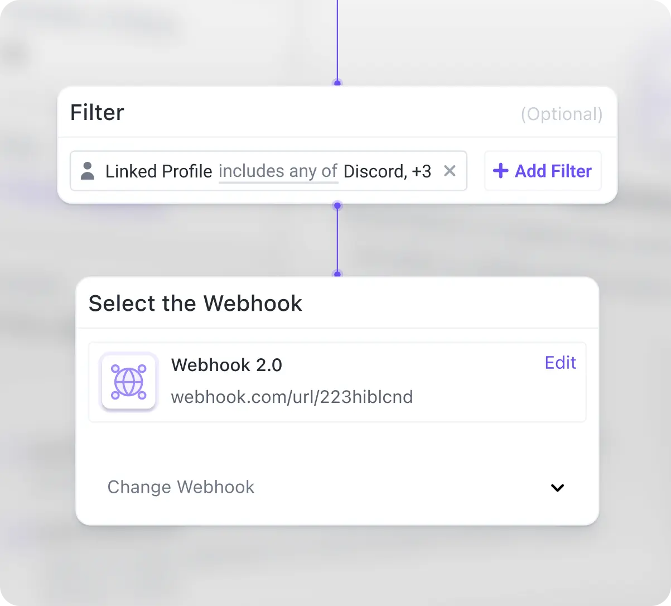Viewport: 671px width, 606px height.
Task: Click the Edit link for Webhook 2.0
Action: (561, 363)
